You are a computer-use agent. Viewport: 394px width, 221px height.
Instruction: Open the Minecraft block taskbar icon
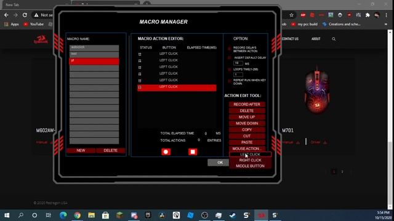pyautogui.click(x=119, y=215)
